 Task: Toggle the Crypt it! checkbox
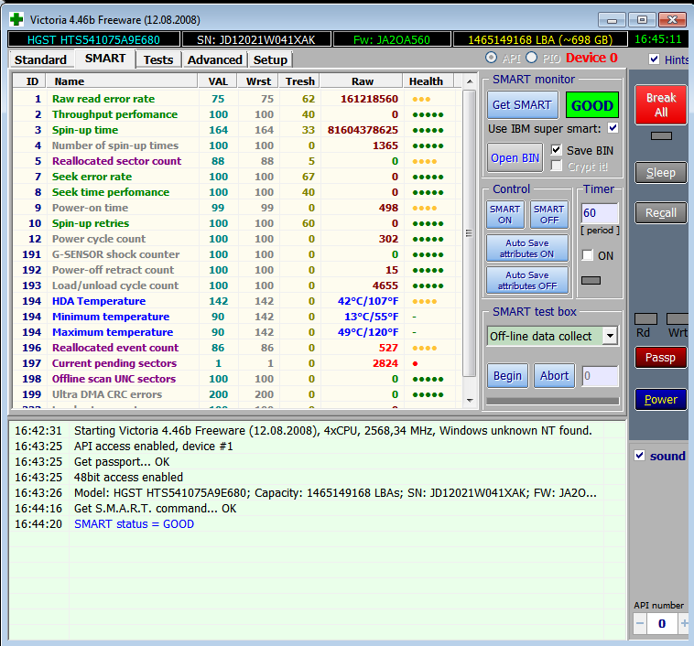pyautogui.click(x=557, y=166)
